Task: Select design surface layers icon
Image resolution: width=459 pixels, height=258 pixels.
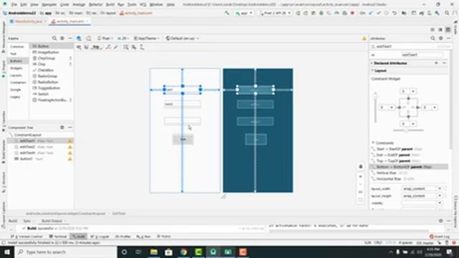Action: coord(79,38)
